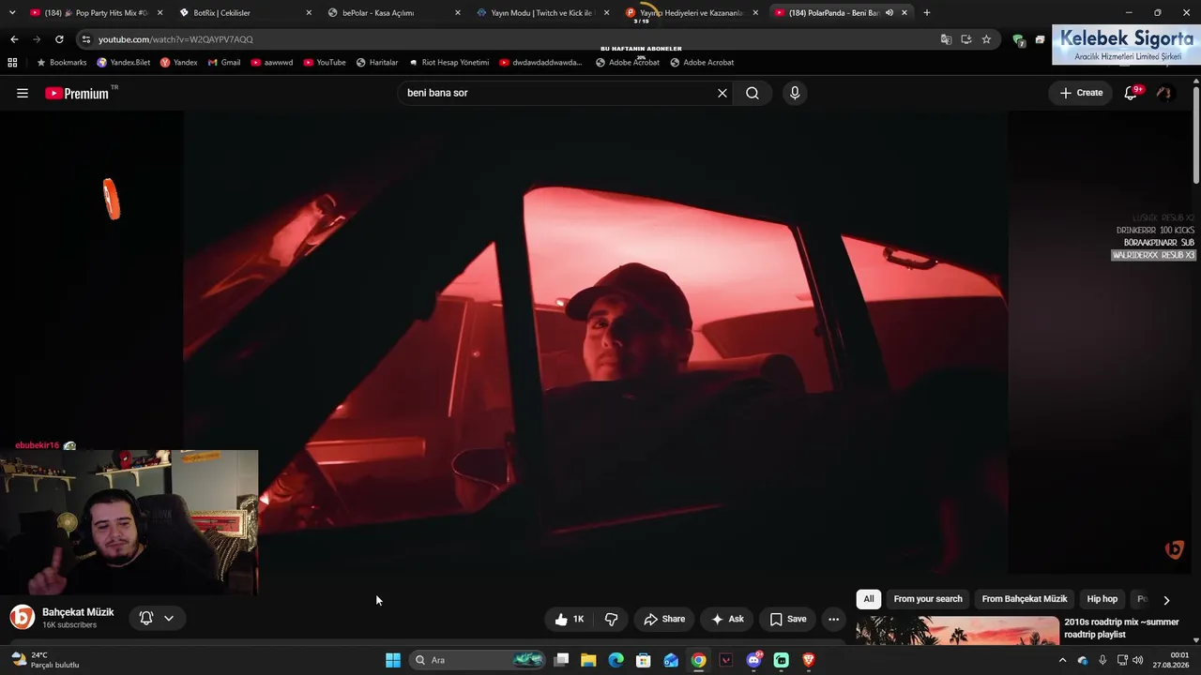Viewport: 1201px width, 675px height.
Task: Select the All filter chip
Action: tap(869, 599)
